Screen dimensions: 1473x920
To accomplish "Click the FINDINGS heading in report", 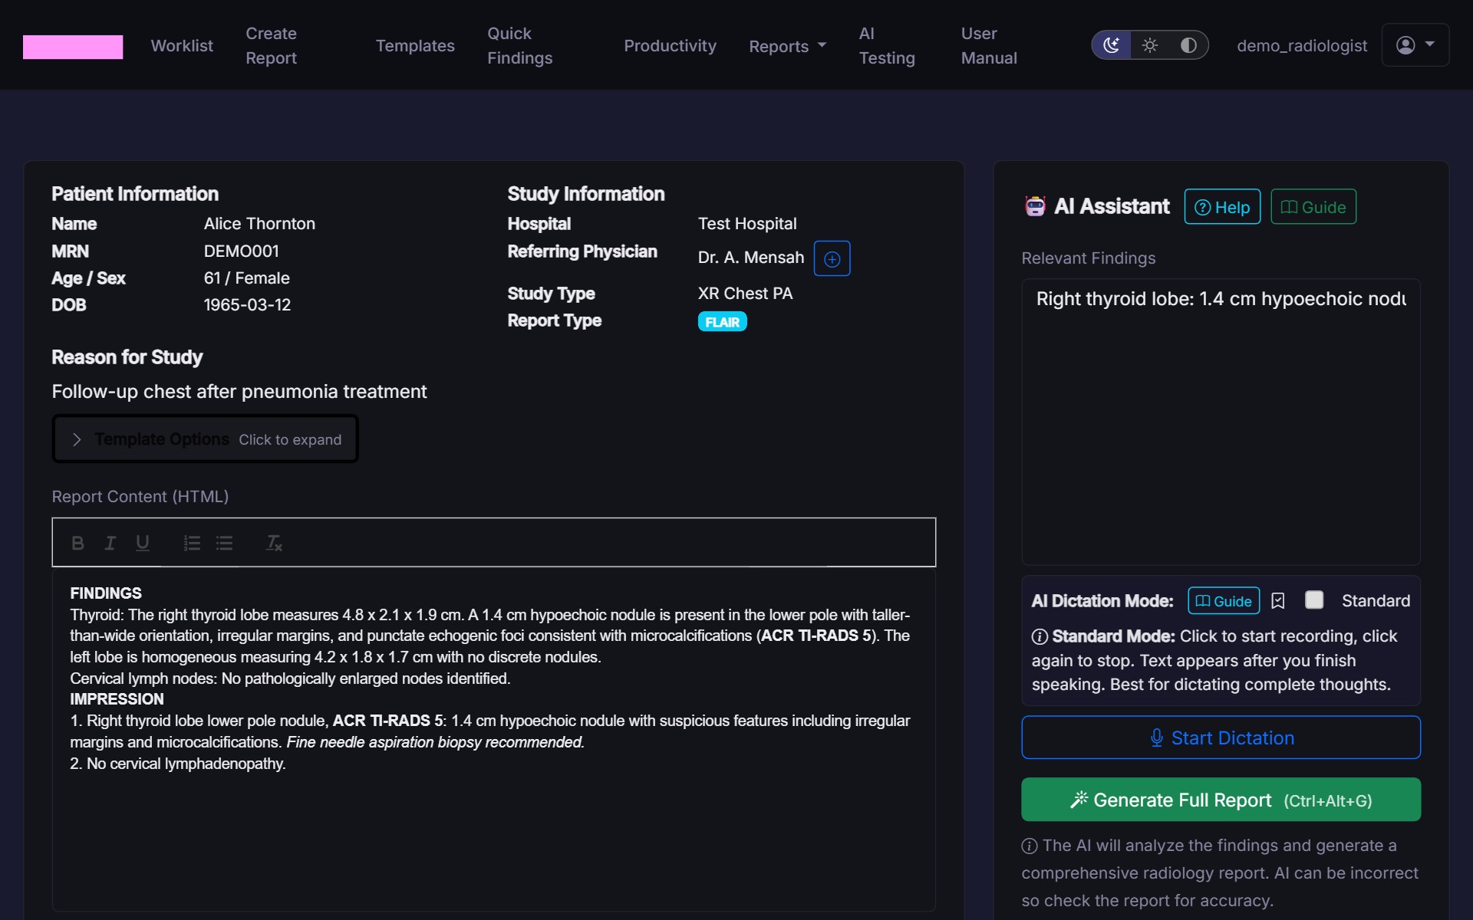I will tap(106, 593).
